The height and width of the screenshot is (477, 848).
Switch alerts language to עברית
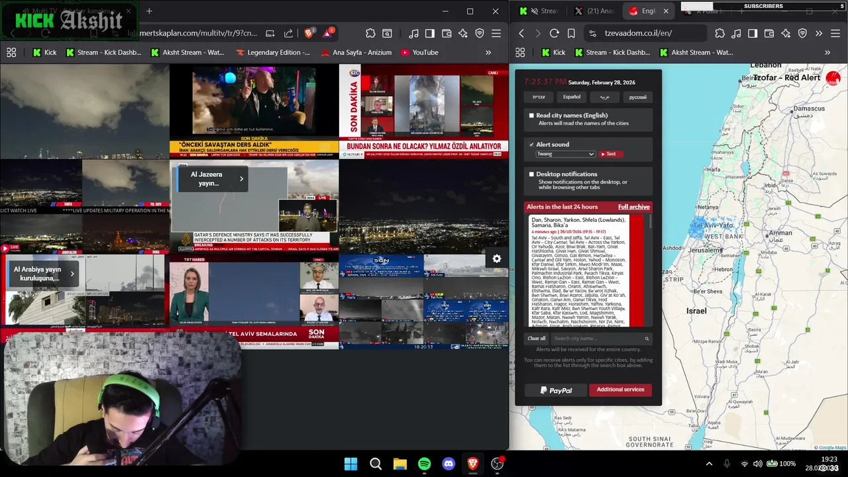[539, 97]
